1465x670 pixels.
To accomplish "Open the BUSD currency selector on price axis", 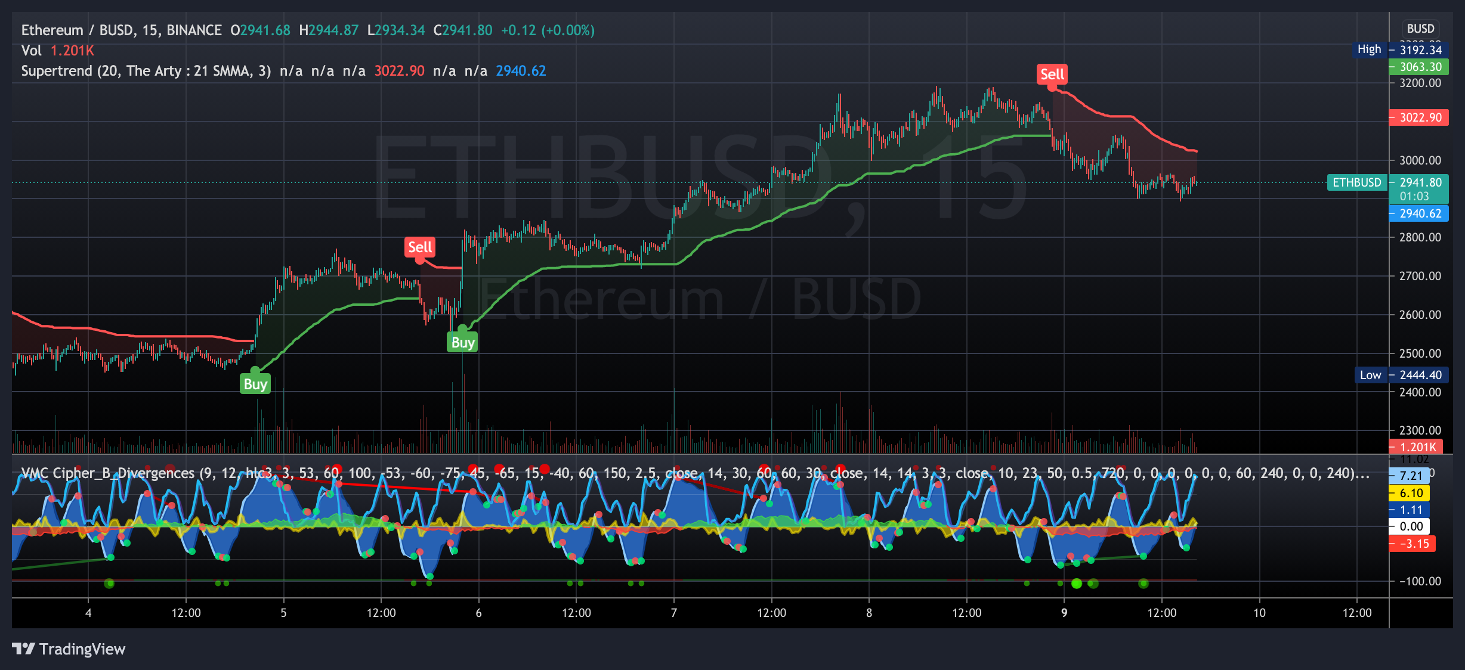I will (1420, 29).
